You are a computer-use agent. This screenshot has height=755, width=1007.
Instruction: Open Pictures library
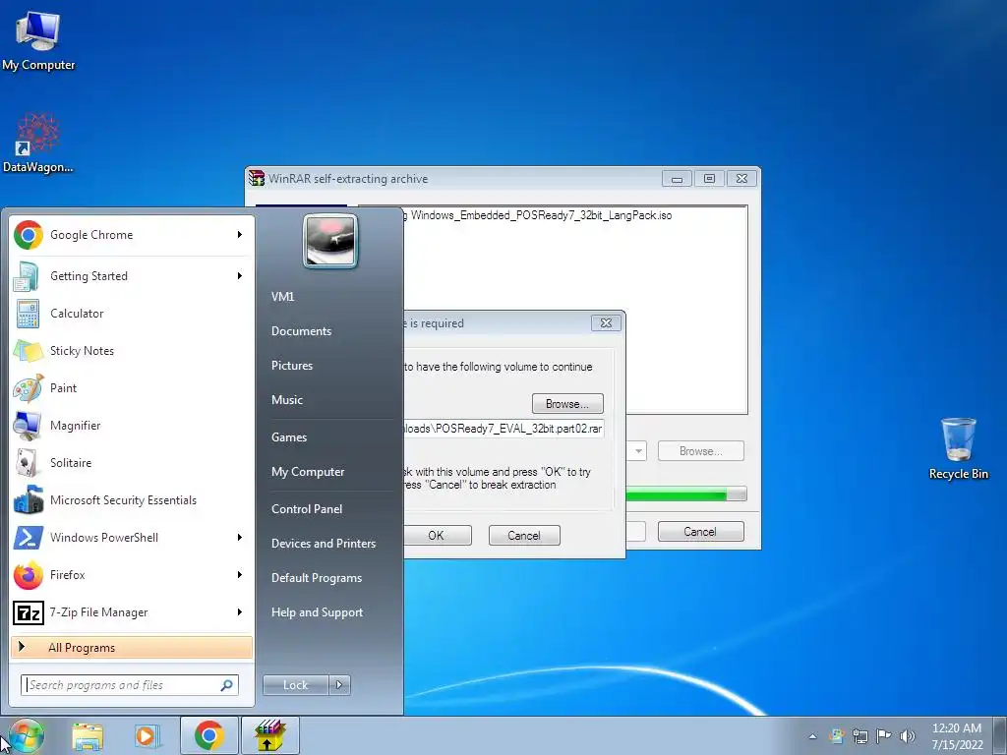pyautogui.click(x=291, y=366)
